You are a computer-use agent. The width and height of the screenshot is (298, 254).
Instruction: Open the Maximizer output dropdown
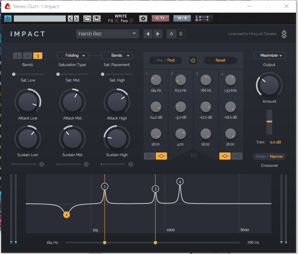pyautogui.click(x=269, y=55)
